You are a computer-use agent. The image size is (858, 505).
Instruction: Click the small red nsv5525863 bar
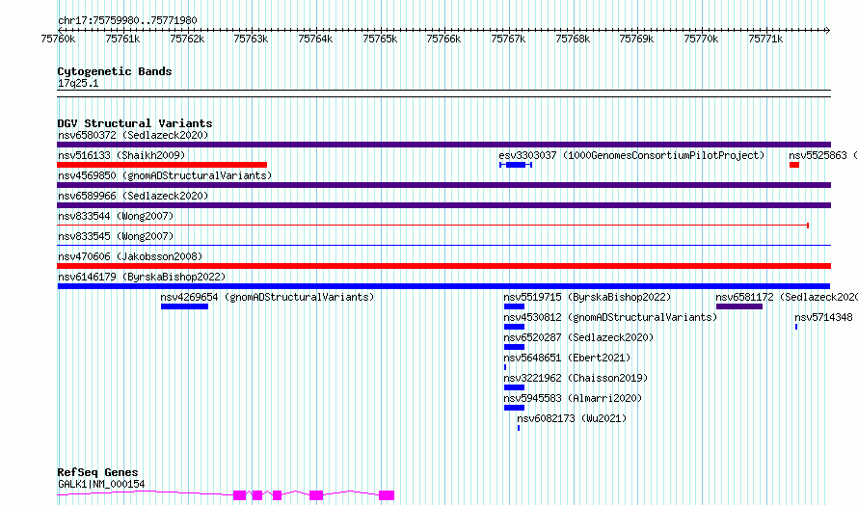pyautogui.click(x=794, y=165)
